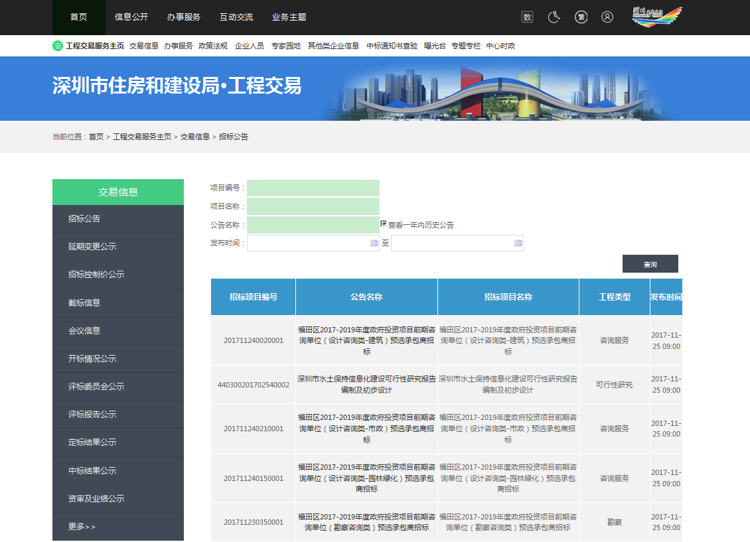Click project number 440300201702540002
This screenshot has height=542, width=750.
point(254,385)
